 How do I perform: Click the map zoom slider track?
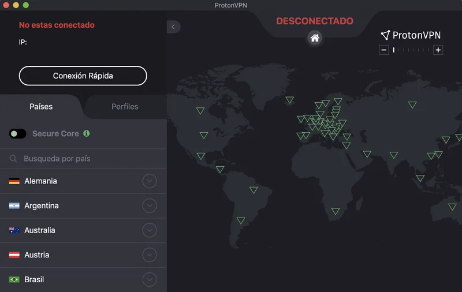pyautogui.click(x=411, y=50)
